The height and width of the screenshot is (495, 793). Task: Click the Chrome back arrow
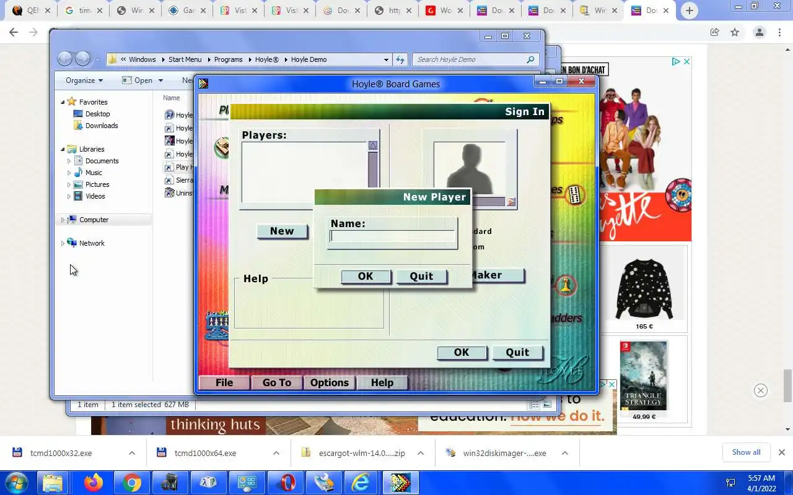14,32
